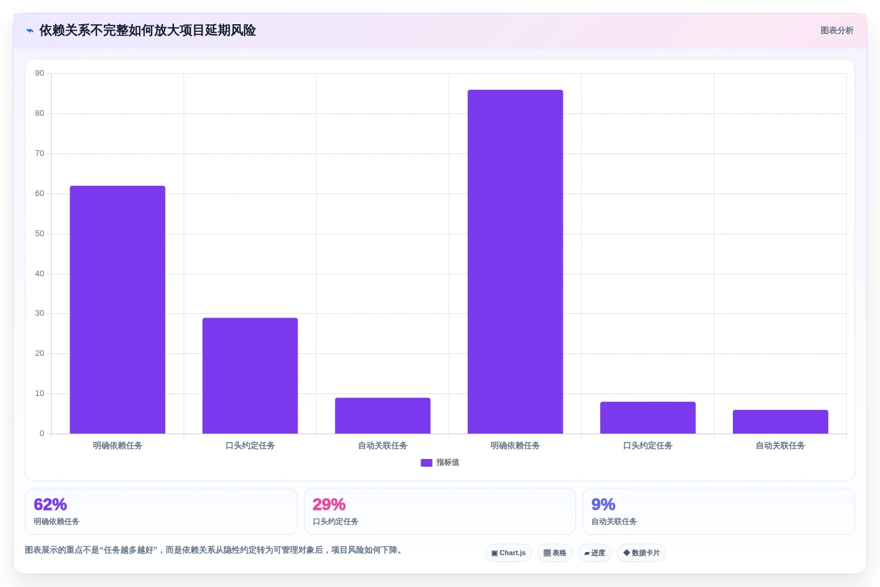The image size is (880, 587).
Task: Click the tallest bar with value 86
Action: coord(516,262)
